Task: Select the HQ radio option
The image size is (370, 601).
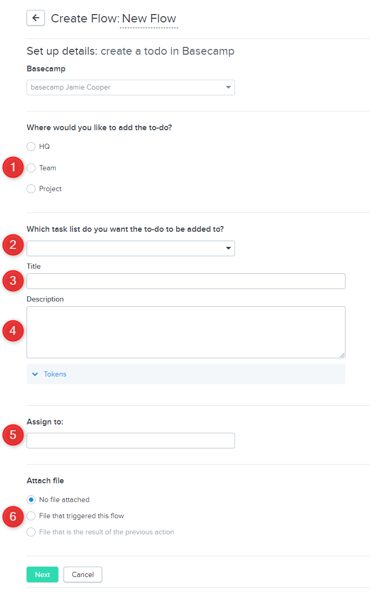Action: point(31,147)
